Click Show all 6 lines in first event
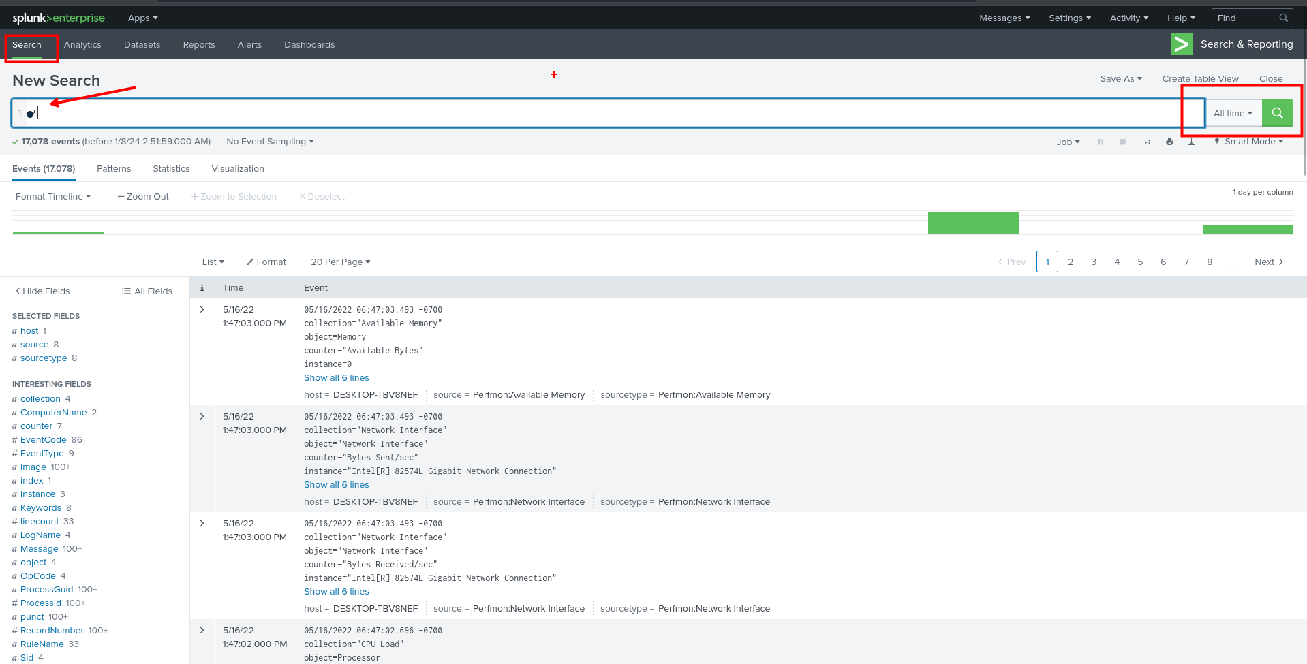Image resolution: width=1307 pixels, height=664 pixels. click(336, 378)
